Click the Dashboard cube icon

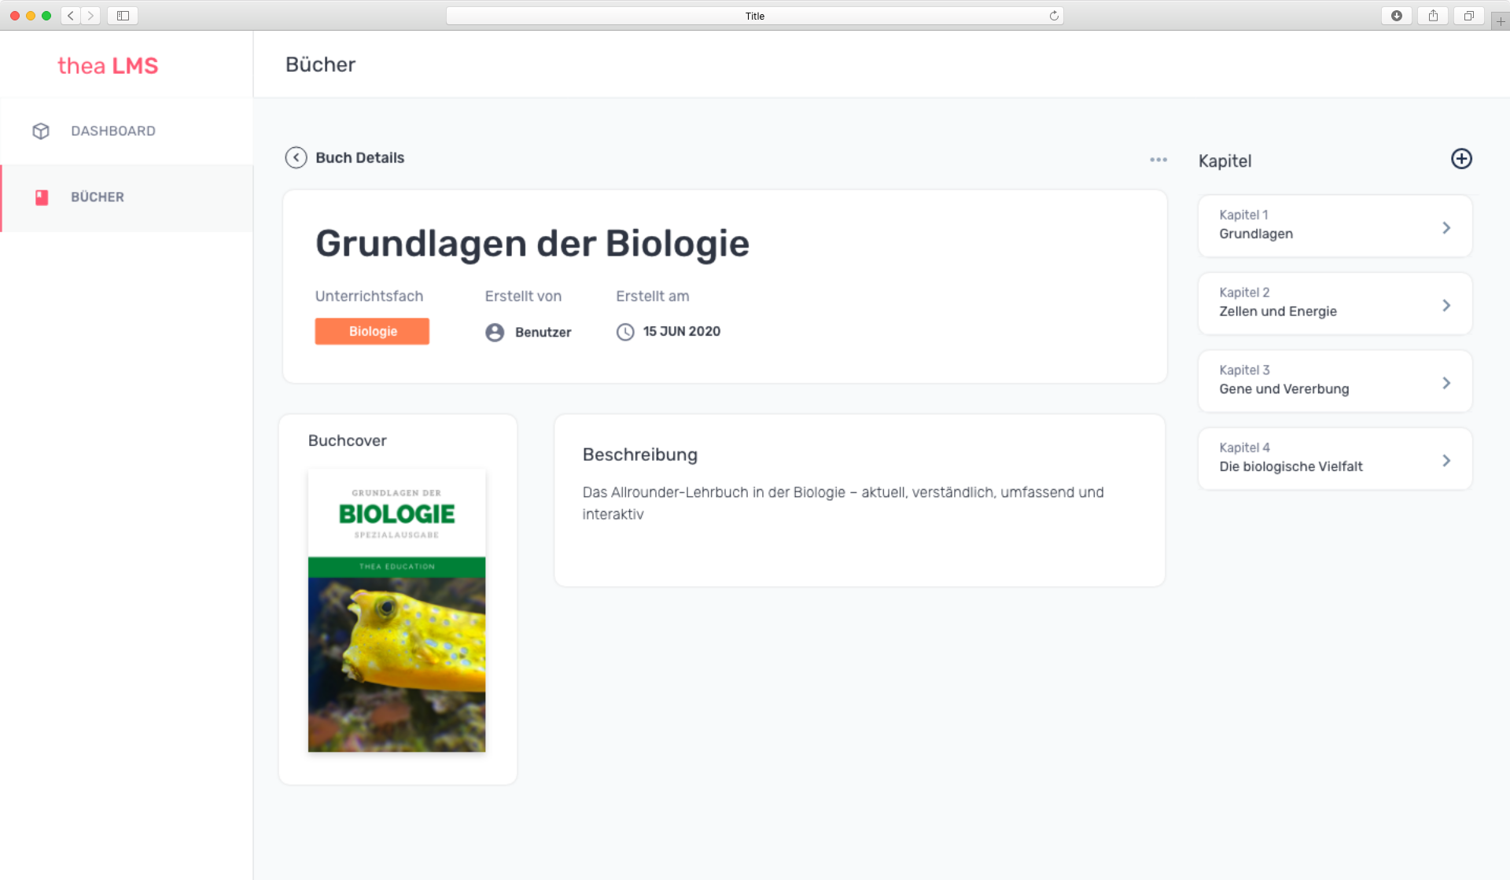coord(41,131)
